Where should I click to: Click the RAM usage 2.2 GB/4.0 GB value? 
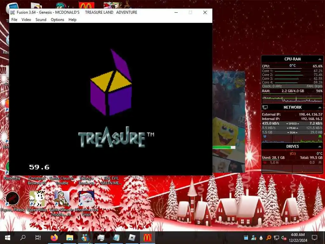click(293, 91)
